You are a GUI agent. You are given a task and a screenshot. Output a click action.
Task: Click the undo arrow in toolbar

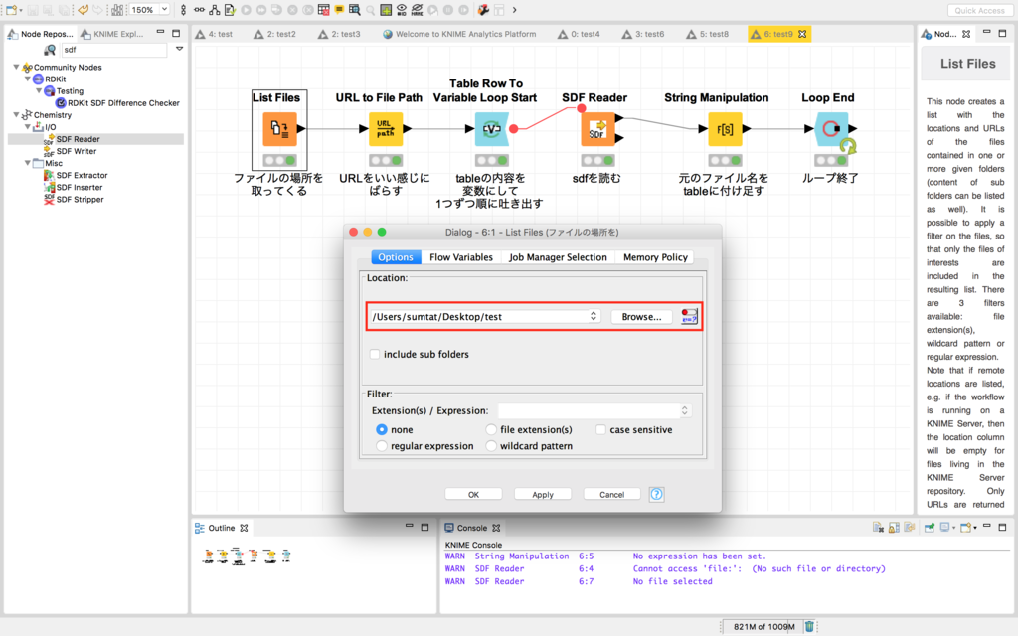84,10
